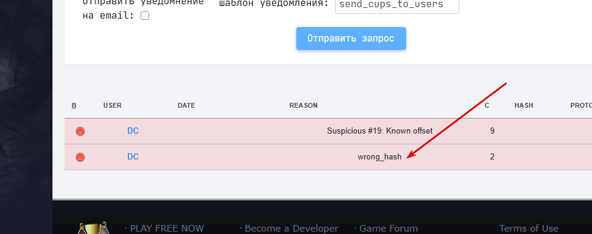This screenshot has width=592, height=234.
Task: Sort table by DATE column
Action: pyautogui.click(x=186, y=106)
